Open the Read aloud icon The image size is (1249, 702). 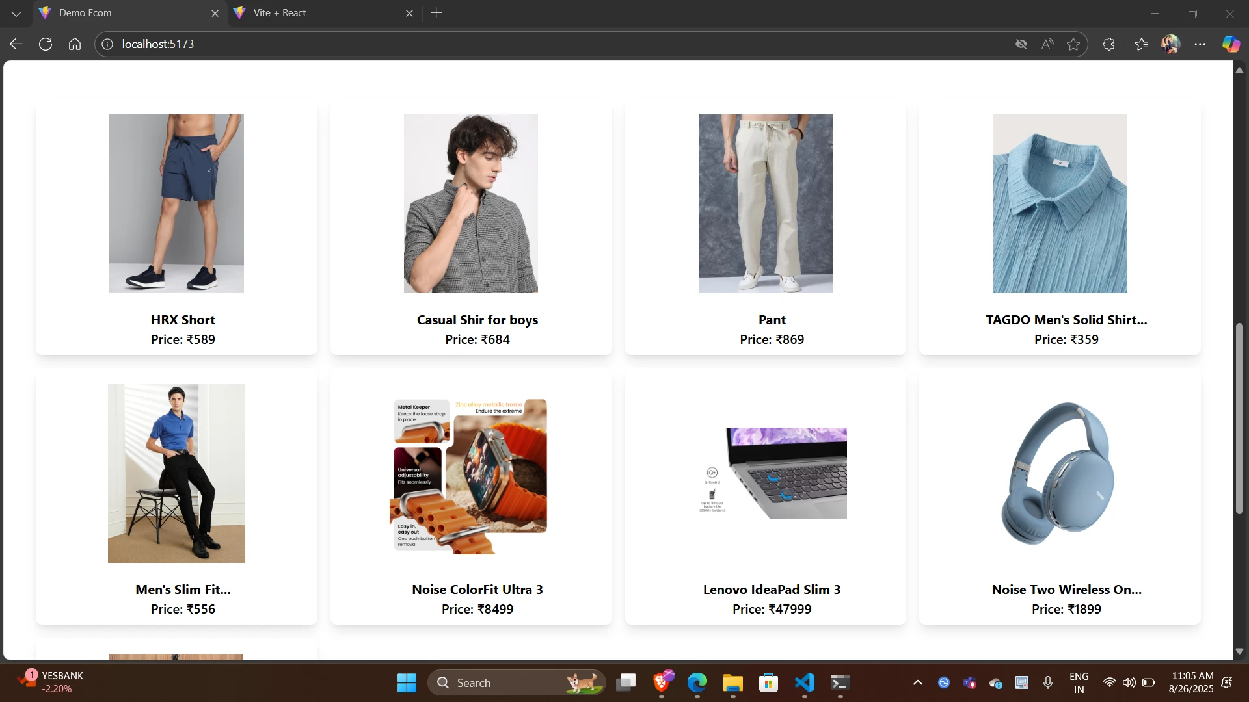pyautogui.click(x=1047, y=44)
